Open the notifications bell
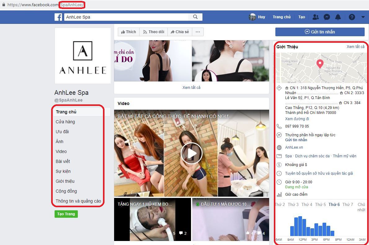The height and width of the screenshot is (245, 369). coord(338,17)
